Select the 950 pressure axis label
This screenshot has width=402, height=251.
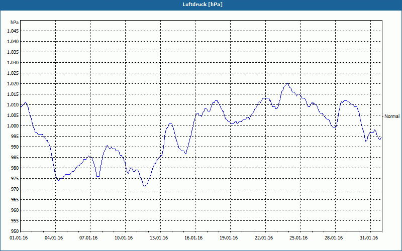(x=15, y=231)
